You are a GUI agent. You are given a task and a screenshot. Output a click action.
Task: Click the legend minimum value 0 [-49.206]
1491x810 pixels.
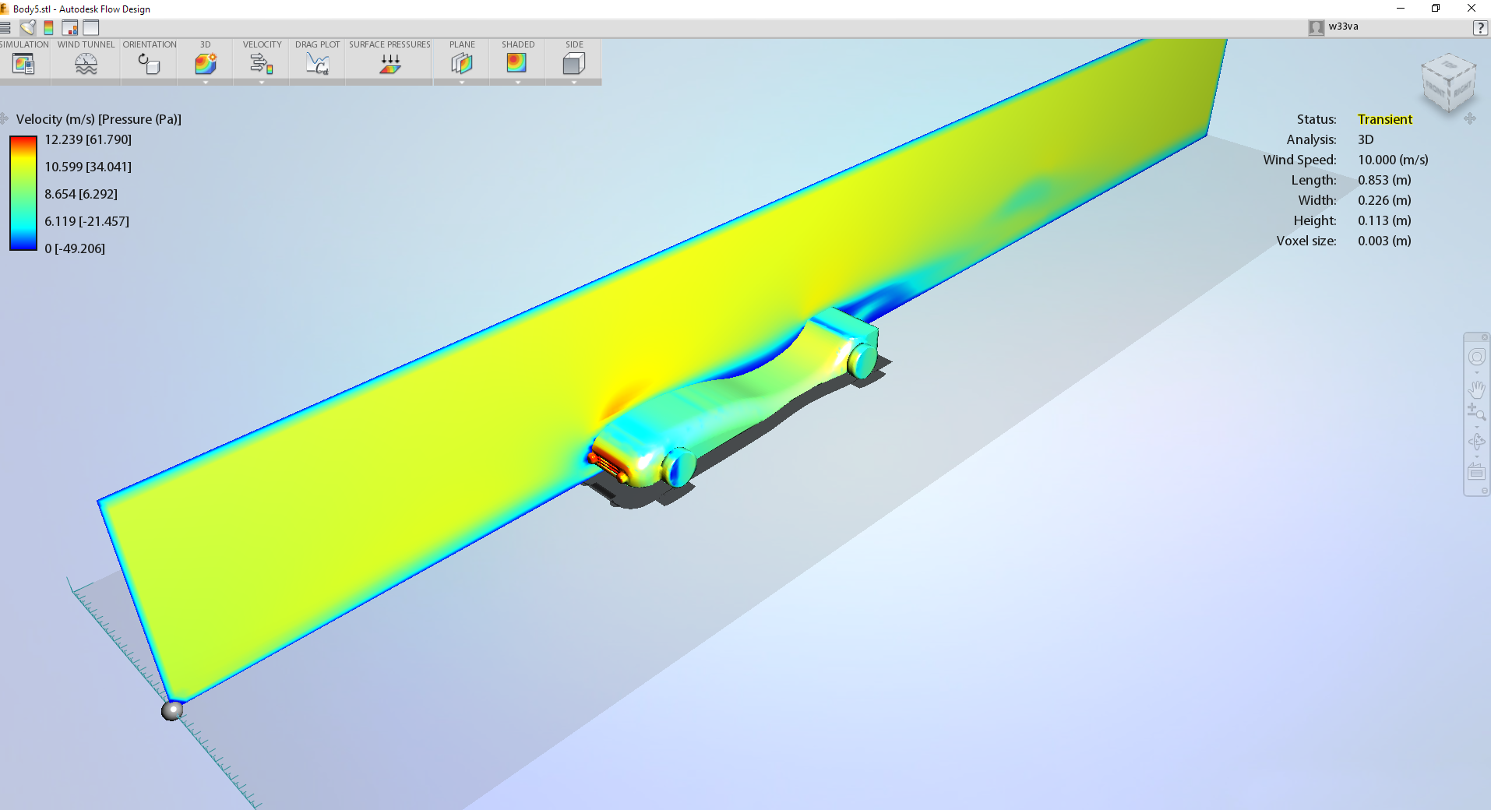pyautogui.click(x=75, y=248)
